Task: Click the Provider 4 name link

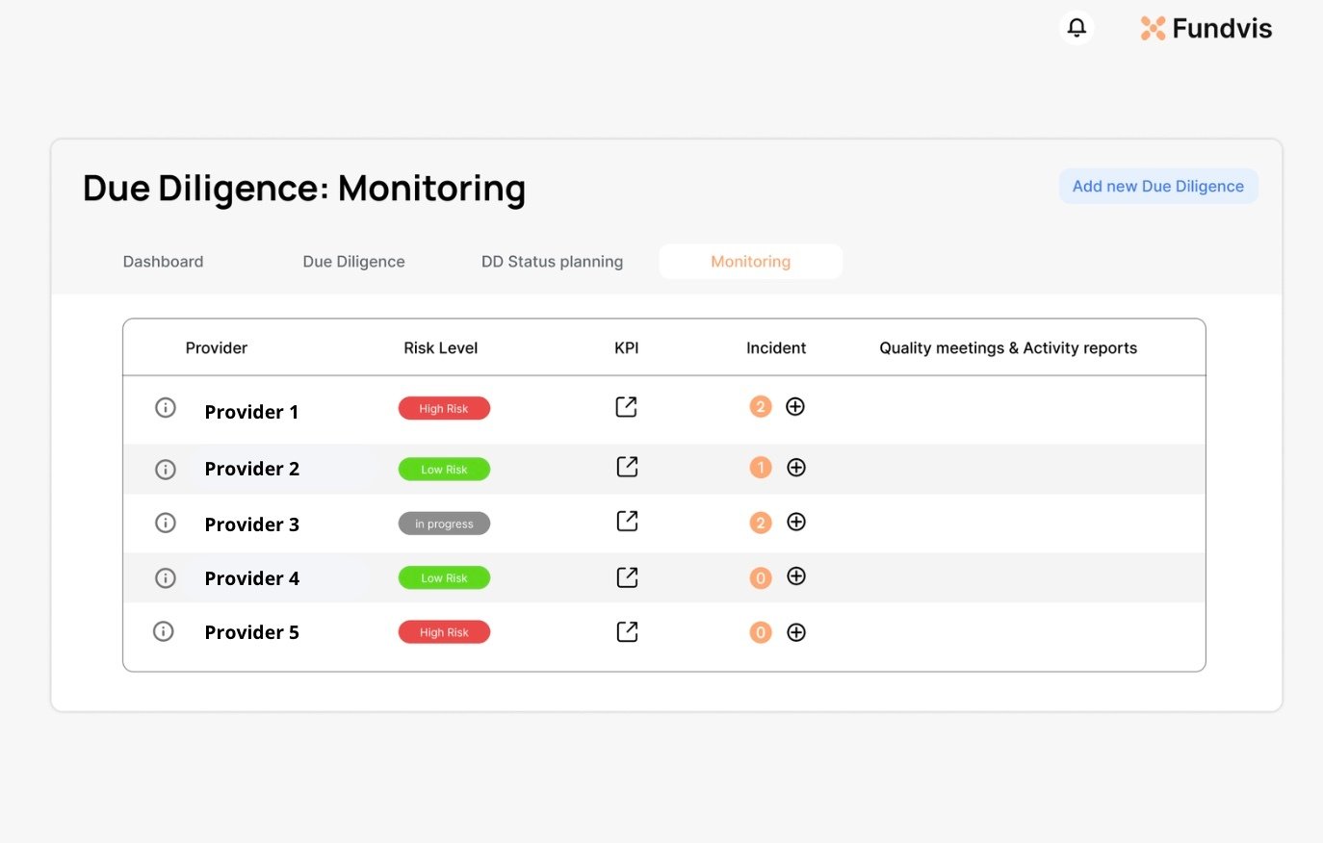Action: click(x=251, y=578)
